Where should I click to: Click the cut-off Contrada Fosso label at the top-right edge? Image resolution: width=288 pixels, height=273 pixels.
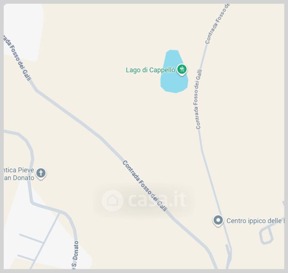click(x=218, y=24)
